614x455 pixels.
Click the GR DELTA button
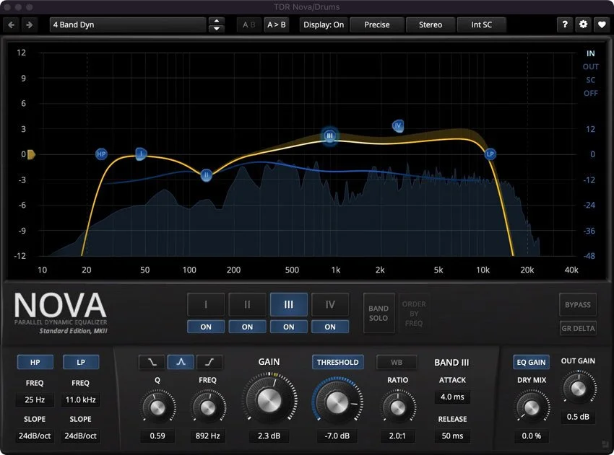tap(578, 328)
